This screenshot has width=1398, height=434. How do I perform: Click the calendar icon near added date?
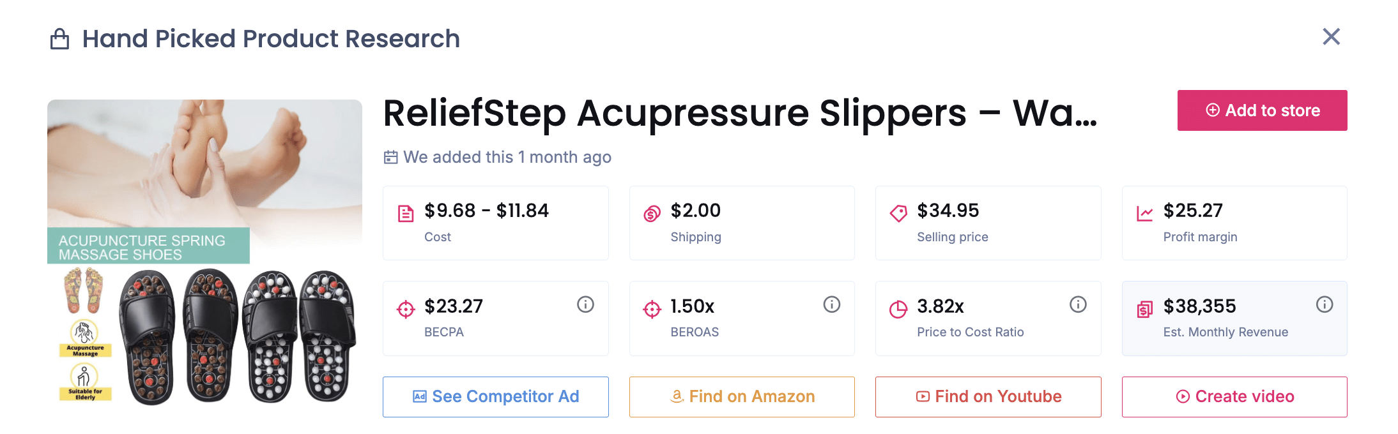(x=390, y=157)
